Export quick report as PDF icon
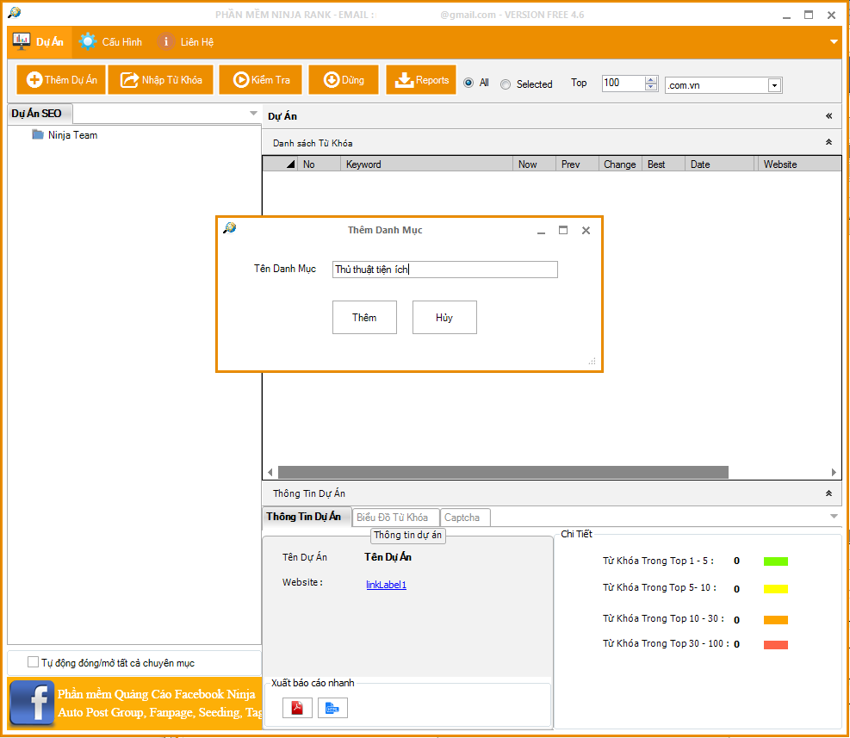Screen dimensions: 850x738 297,708
